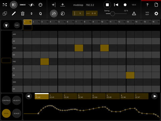Open the session view icon
Screen dimensions: 161x121
(5, 5)
